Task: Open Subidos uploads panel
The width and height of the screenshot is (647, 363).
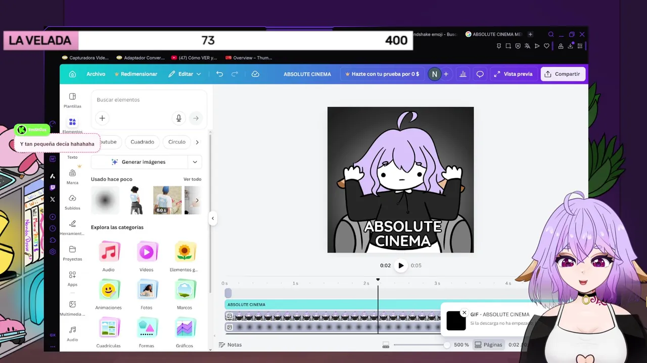Action: [72, 202]
